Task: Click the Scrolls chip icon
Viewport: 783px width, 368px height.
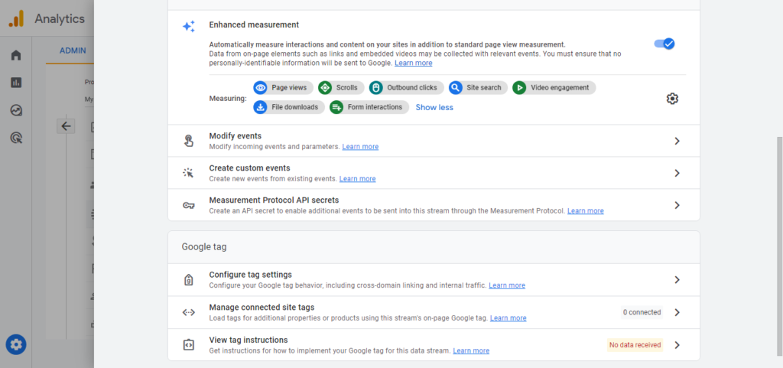Action: 325,88
